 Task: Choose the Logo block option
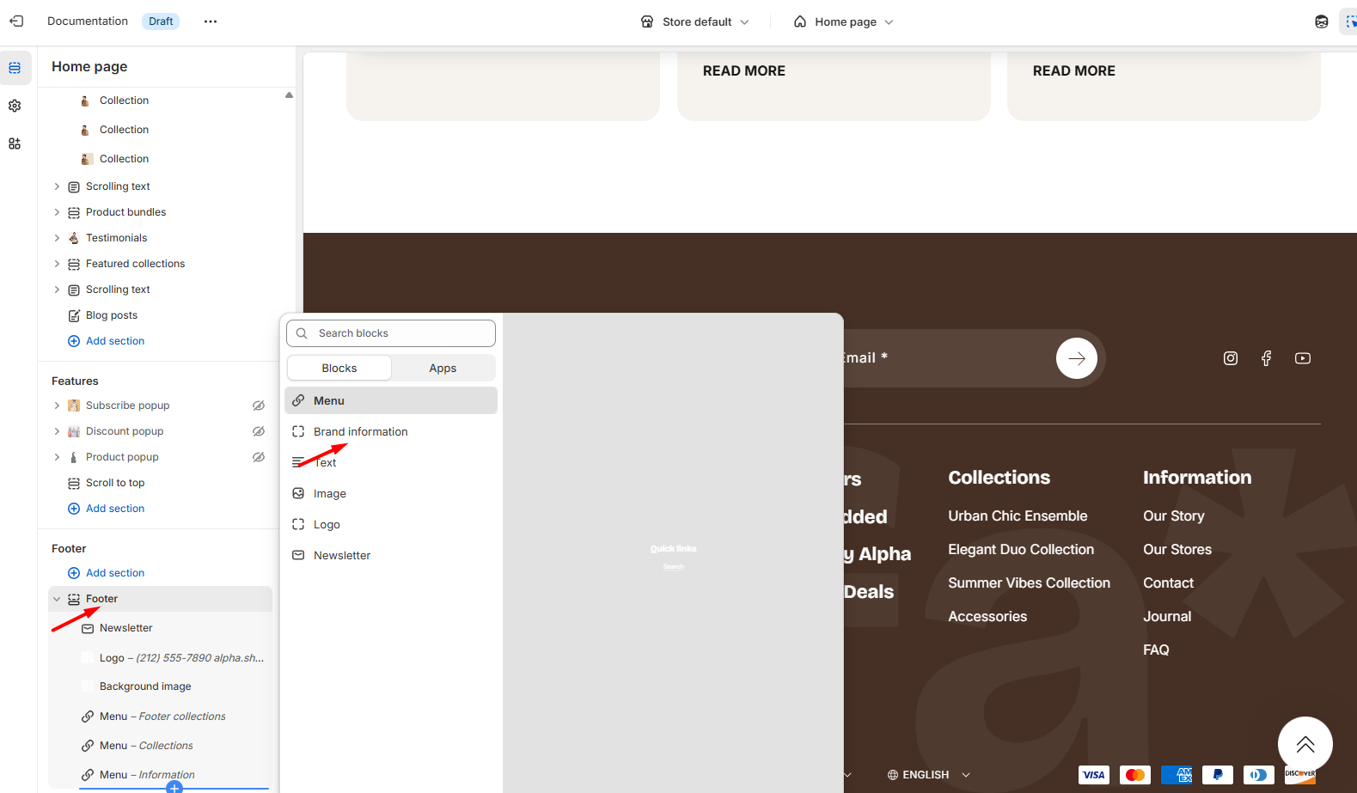(391, 524)
